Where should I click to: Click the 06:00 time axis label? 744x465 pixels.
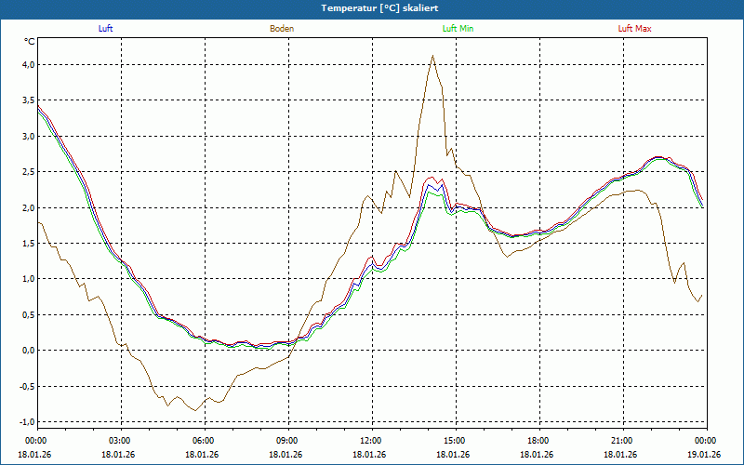(203, 441)
